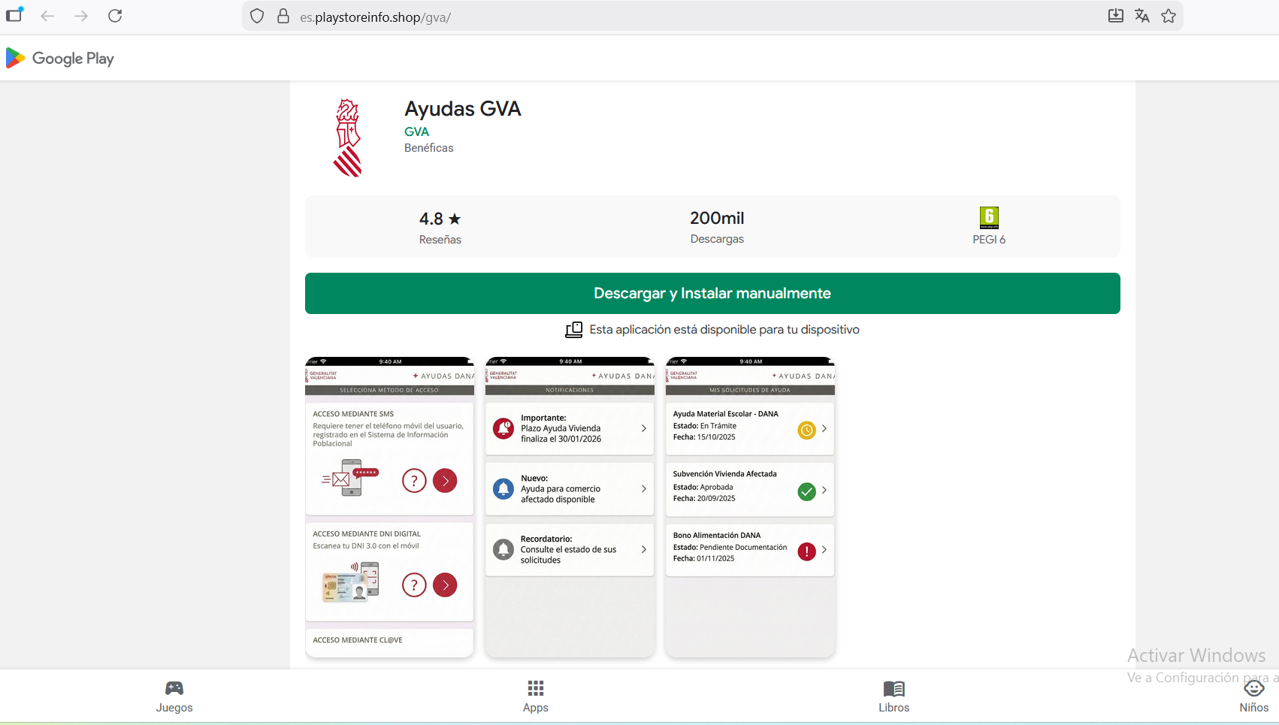
Task: Open the lock site information icon
Action: click(283, 16)
